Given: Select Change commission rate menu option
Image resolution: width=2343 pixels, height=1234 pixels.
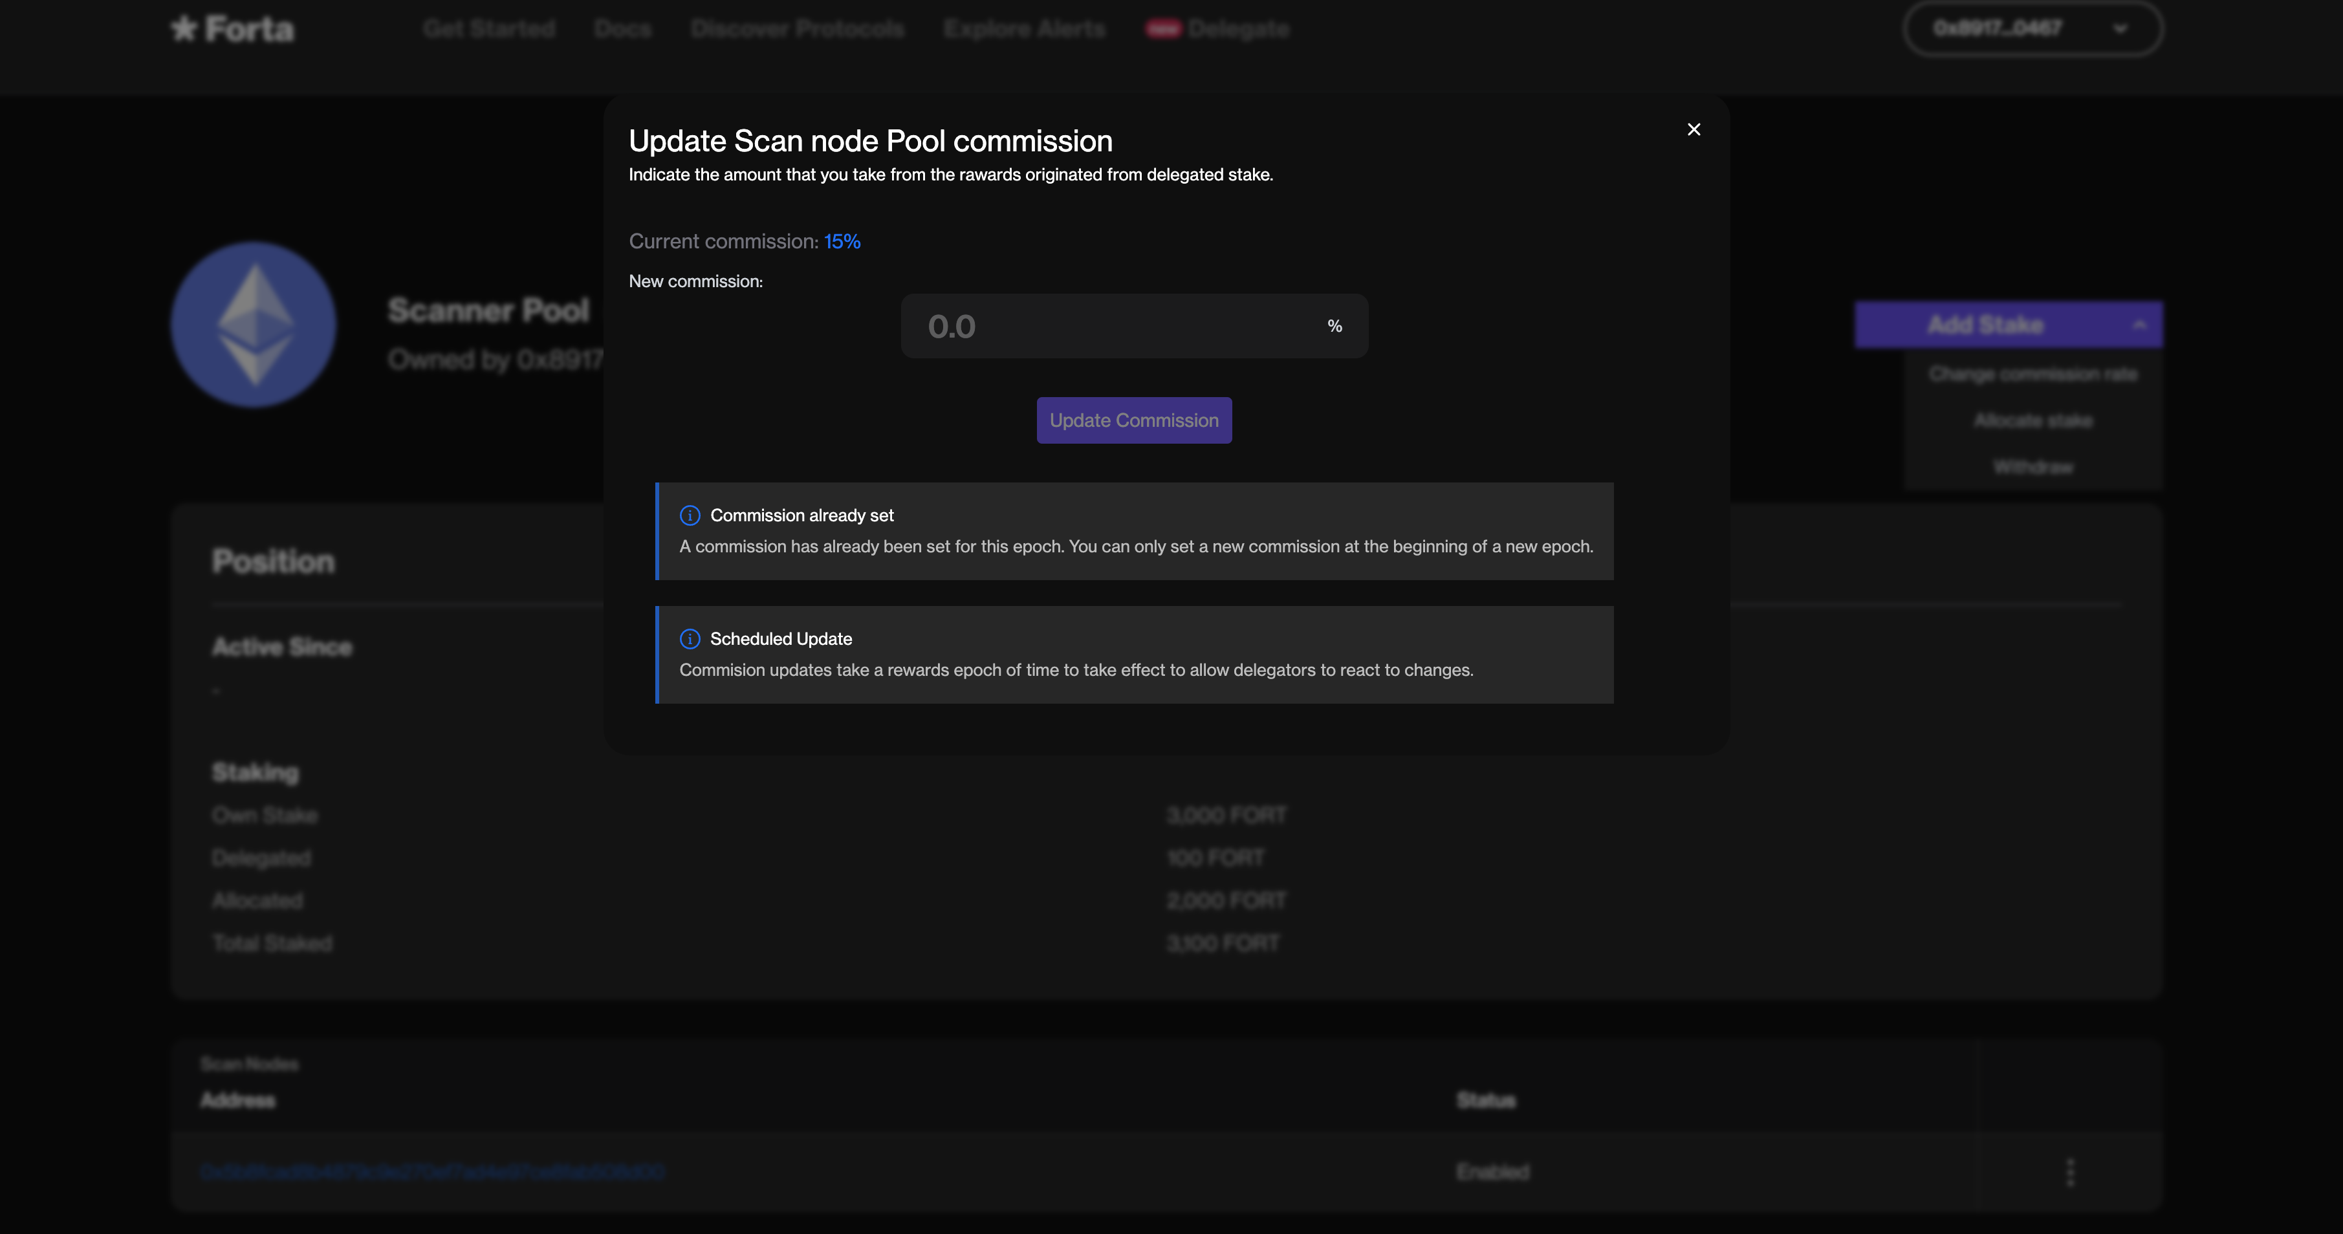Looking at the screenshot, I should (x=2033, y=374).
